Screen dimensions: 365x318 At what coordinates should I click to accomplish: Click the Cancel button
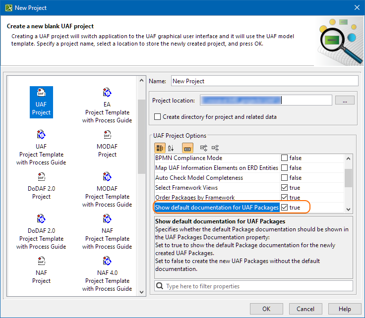pos(305,309)
